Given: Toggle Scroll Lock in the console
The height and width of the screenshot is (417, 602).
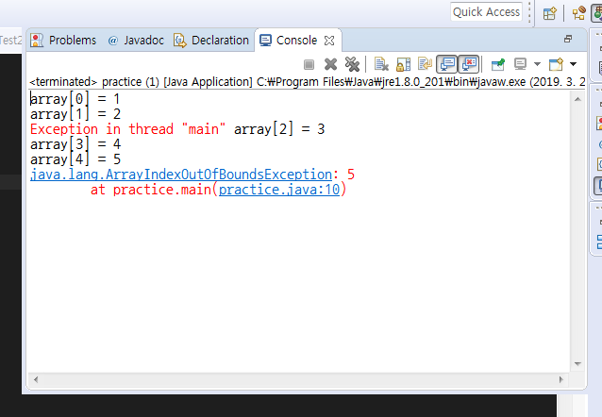Looking at the screenshot, I should point(403,64).
